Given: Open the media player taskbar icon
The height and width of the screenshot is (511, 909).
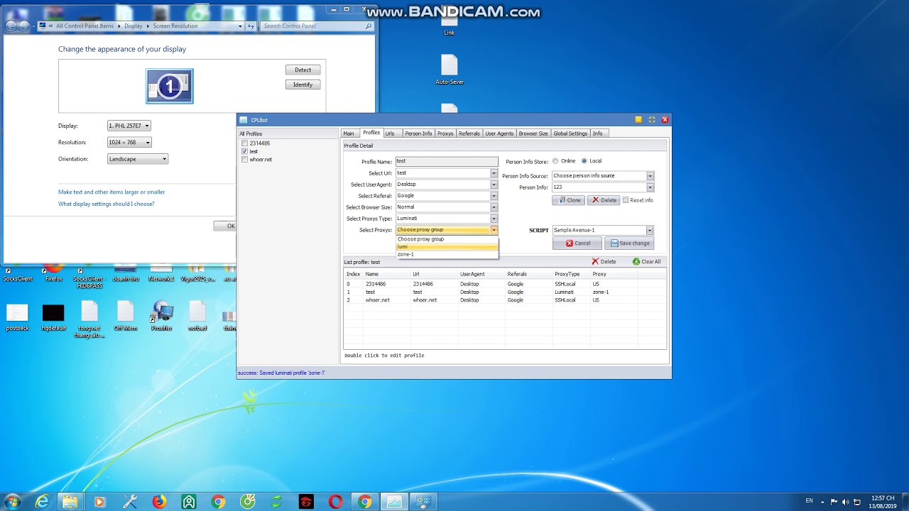Looking at the screenshot, I should pyautogui.click(x=99, y=502).
